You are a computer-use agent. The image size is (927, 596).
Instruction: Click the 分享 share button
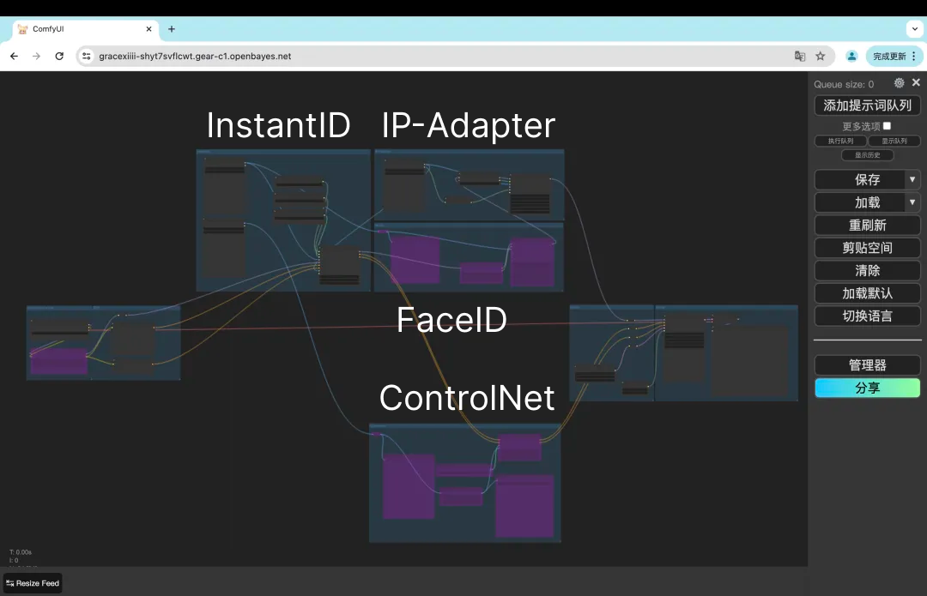pos(867,388)
